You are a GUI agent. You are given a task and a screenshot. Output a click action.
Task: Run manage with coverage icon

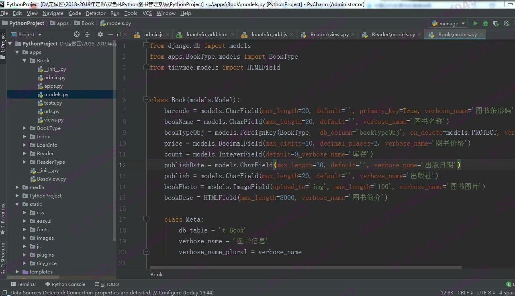coord(496,23)
